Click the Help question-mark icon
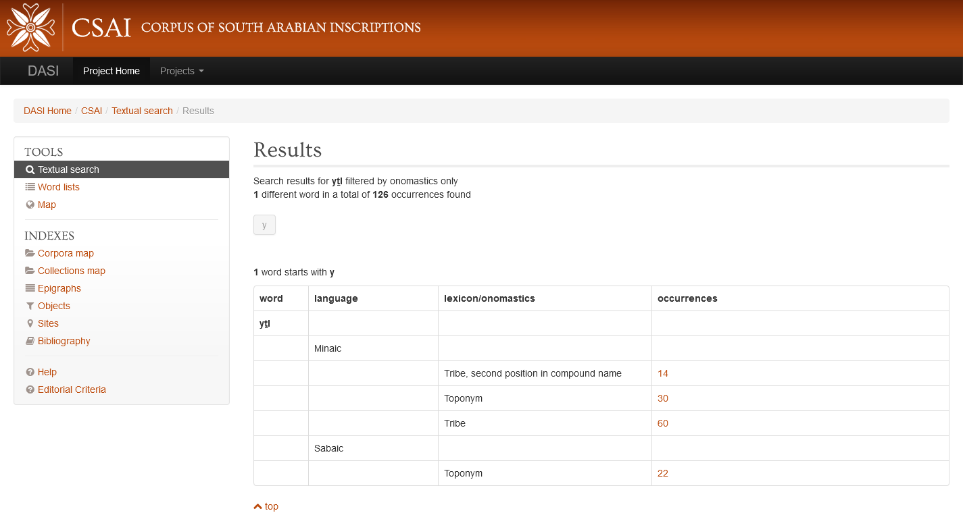The width and height of the screenshot is (963, 513). (x=30, y=372)
